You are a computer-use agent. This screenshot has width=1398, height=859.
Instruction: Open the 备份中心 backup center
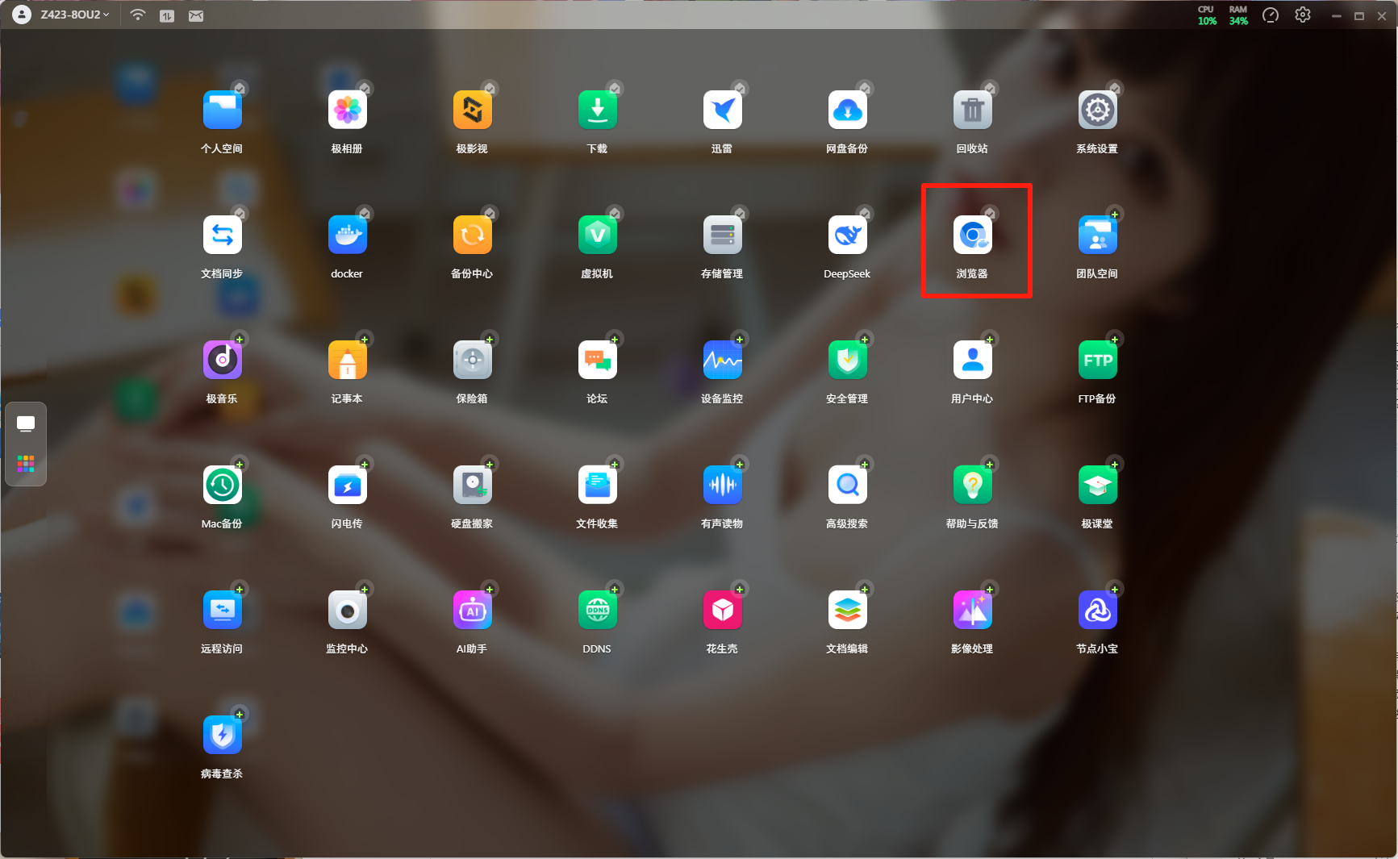(473, 235)
